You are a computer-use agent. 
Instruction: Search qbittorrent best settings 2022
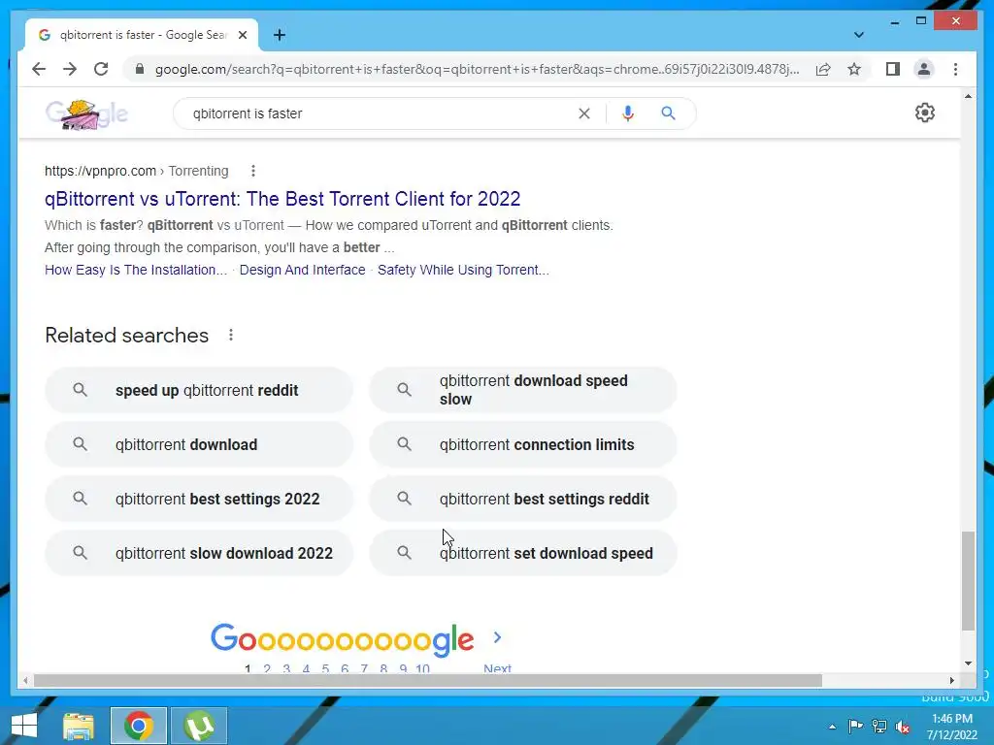[x=199, y=500]
